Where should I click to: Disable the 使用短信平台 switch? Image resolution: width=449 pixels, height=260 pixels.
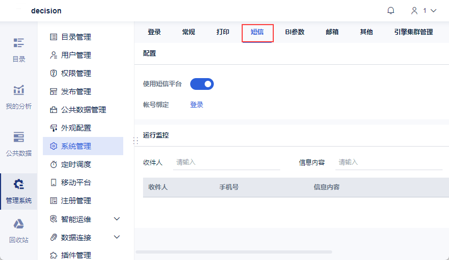tap(202, 84)
